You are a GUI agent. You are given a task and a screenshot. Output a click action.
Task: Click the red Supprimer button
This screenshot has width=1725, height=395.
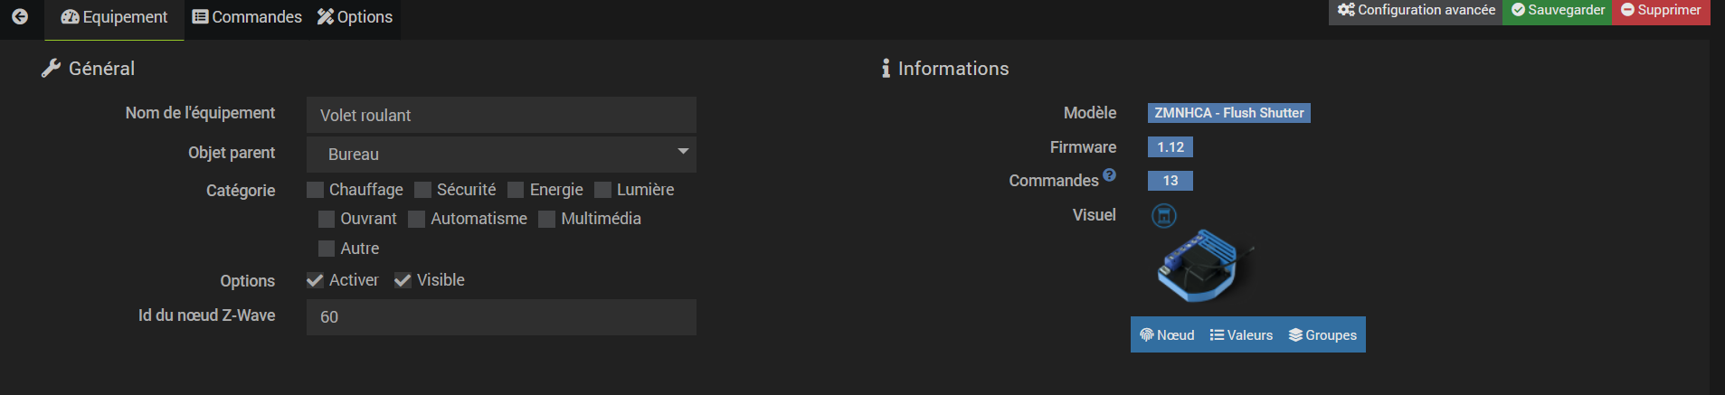click(1661, 10)
